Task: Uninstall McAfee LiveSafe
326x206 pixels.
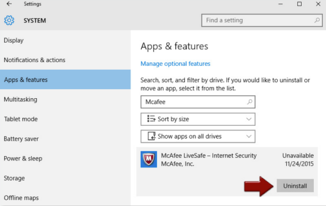Action: 295,186
